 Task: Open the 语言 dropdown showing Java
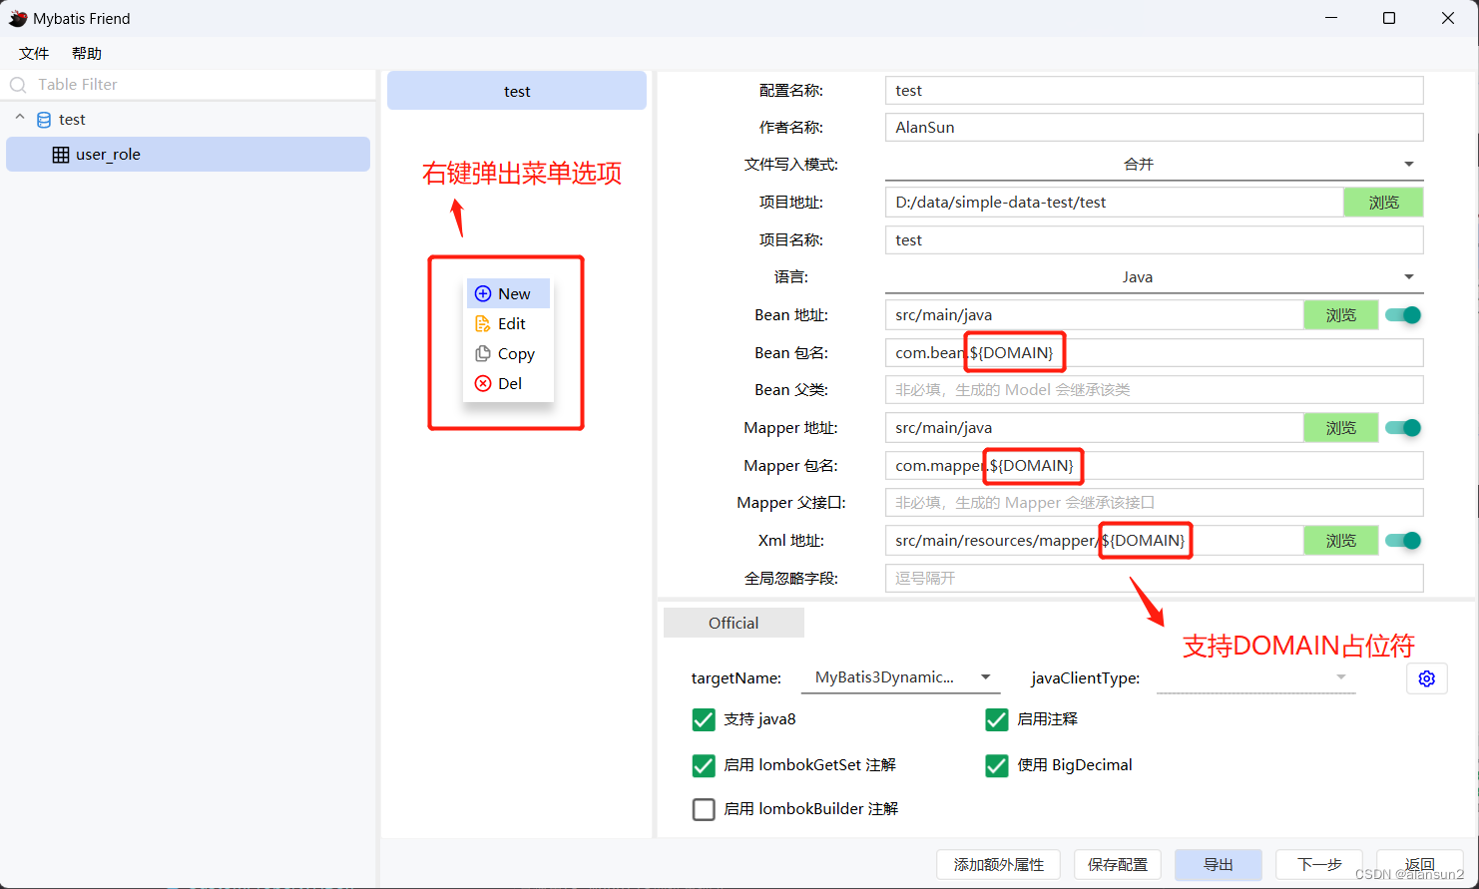click(1154, 277)
